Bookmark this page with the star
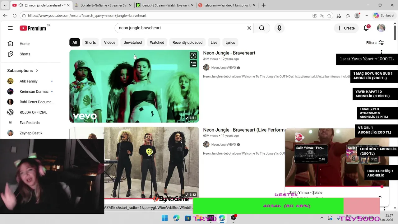 click(x=329, y=16)
